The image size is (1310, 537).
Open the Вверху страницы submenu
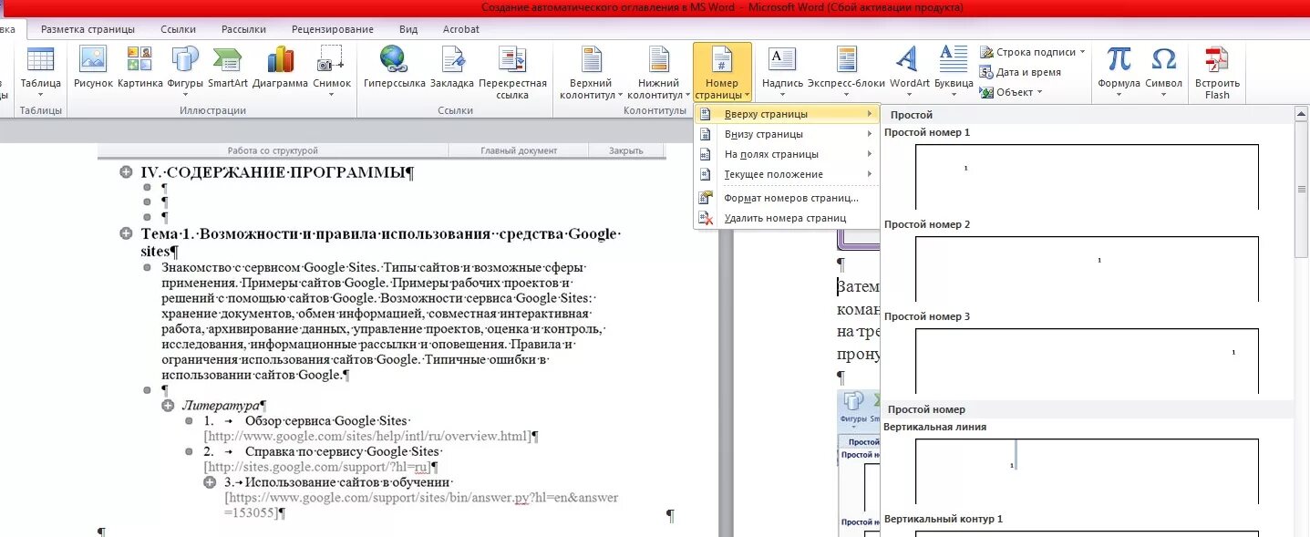click(787, 114)
